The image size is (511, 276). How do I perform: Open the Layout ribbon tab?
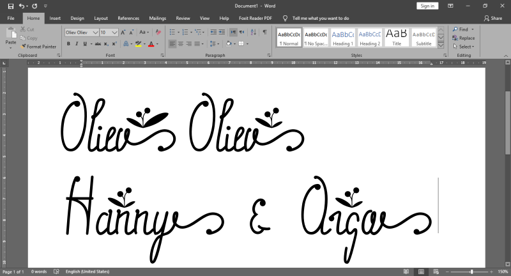pyautogui.click(x=101, y=19)
